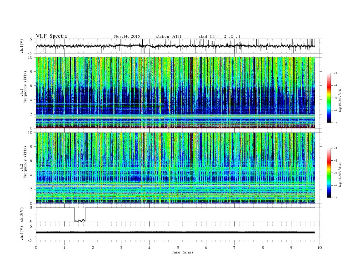360x278 pixels.
Task: Click the ch.2 Frequency (kHz) axis label
Action: (x=24, y=162)
